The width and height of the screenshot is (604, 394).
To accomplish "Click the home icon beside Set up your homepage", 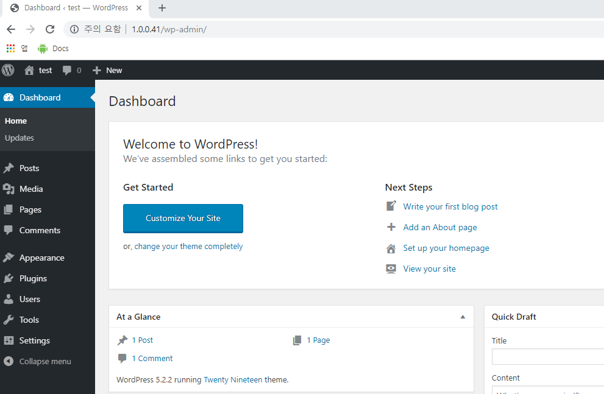I will 391,248.
